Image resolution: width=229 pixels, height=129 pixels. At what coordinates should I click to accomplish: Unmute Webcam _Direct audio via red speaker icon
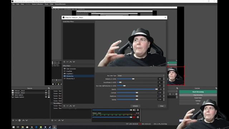pos(134,117)
